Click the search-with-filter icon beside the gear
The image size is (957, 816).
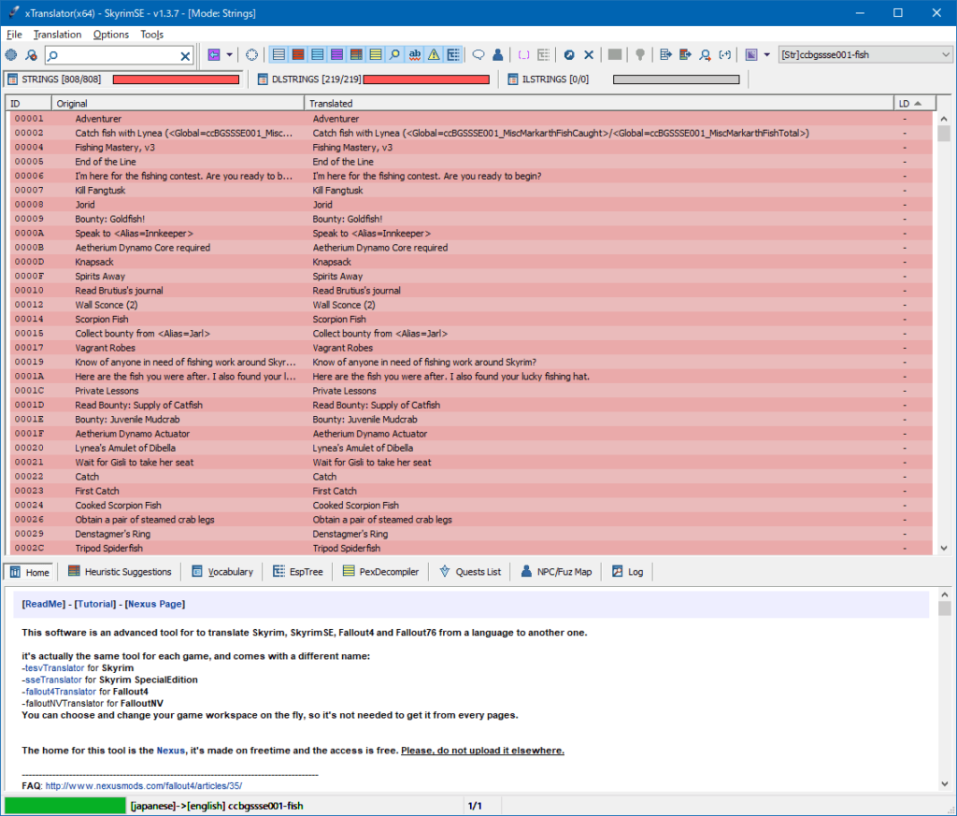pyautogui.click(x=31, y=55)
